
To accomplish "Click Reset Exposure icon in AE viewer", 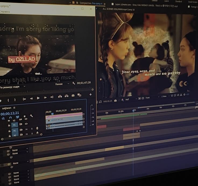I will pos(184,95).
